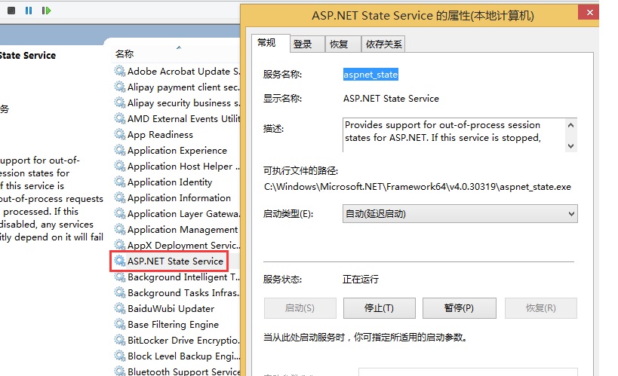Select Alipay payment client service row
618x376 pixels.
[177, 87]
